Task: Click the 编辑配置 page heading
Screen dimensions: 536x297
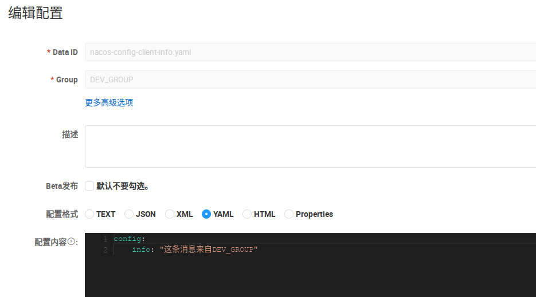Action: (x=36, y=14)
